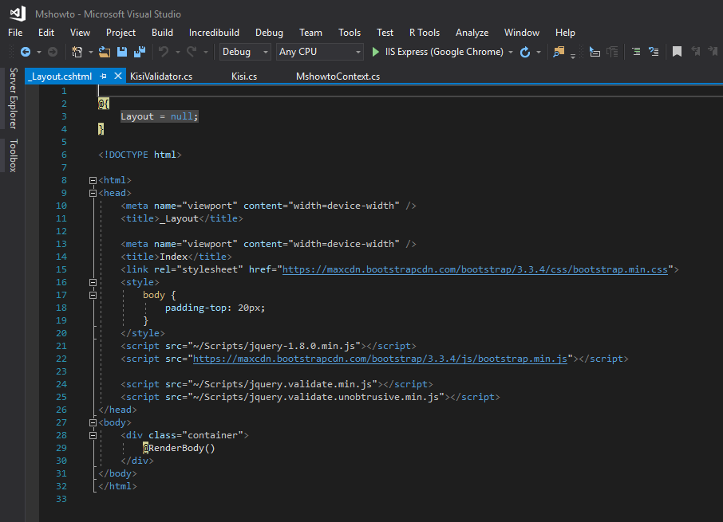Image resolution: width=723 pixels, height=522 pixels.
Task: Open the undo history dropdown arrow
Action: pos(177,53)
